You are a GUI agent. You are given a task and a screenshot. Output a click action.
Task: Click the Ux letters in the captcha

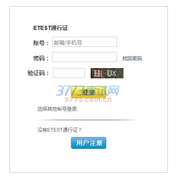coord(112,73)
